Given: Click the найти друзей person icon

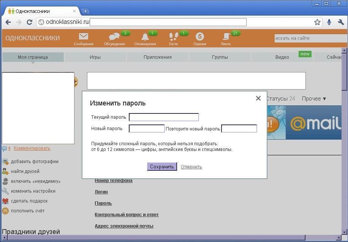Looking at the screenshot, I should tap(5, 171).
